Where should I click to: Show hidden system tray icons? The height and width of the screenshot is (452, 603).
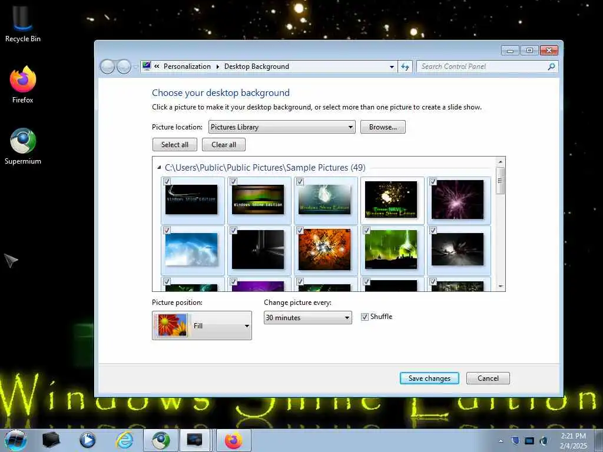pos(501,441)
